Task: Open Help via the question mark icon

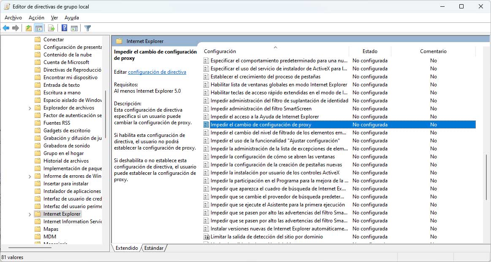Action: tap(64, 28)
